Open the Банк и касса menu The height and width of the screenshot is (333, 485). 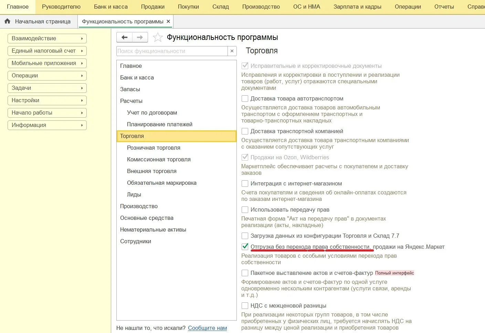(111, 7)
